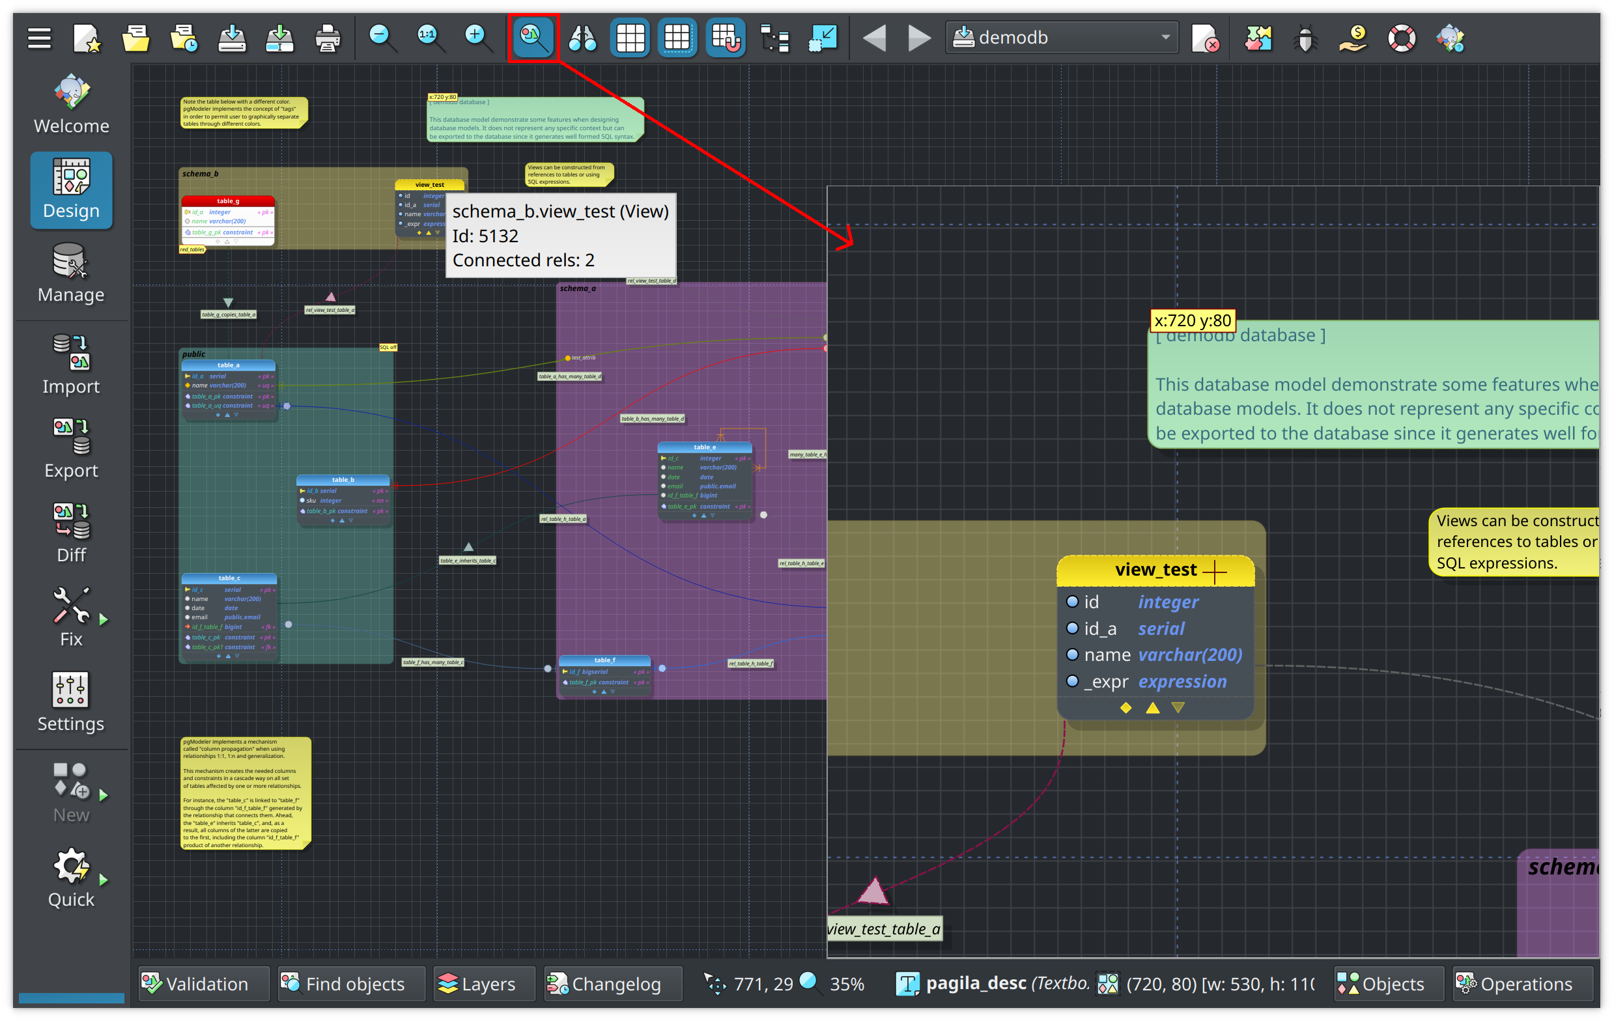Open the plugins puzzle icon
Viewport: 1614px width, 1021px height.
pos(1258,38)
